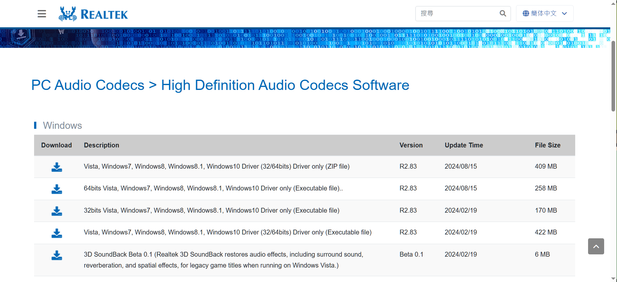This screenshot has width=617, height=282.
Task: Click the File Size column header
Action: coord(548,145)
